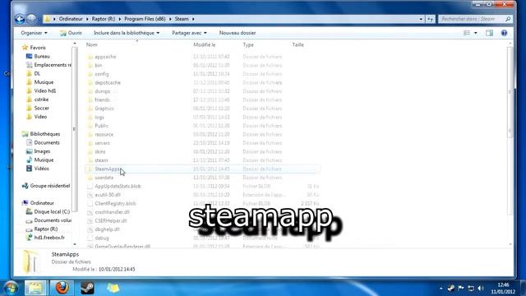The height and width of the screenshot is (296, 526).
Task: Select the Graphics folder
Action: (x=104, y=109)
